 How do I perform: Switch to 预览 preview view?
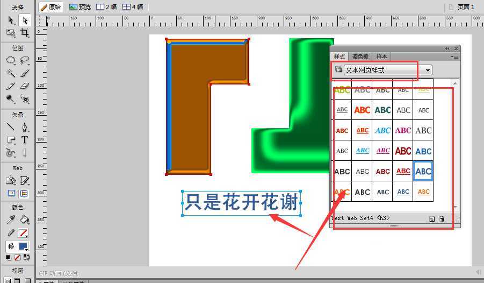[80, 7]
